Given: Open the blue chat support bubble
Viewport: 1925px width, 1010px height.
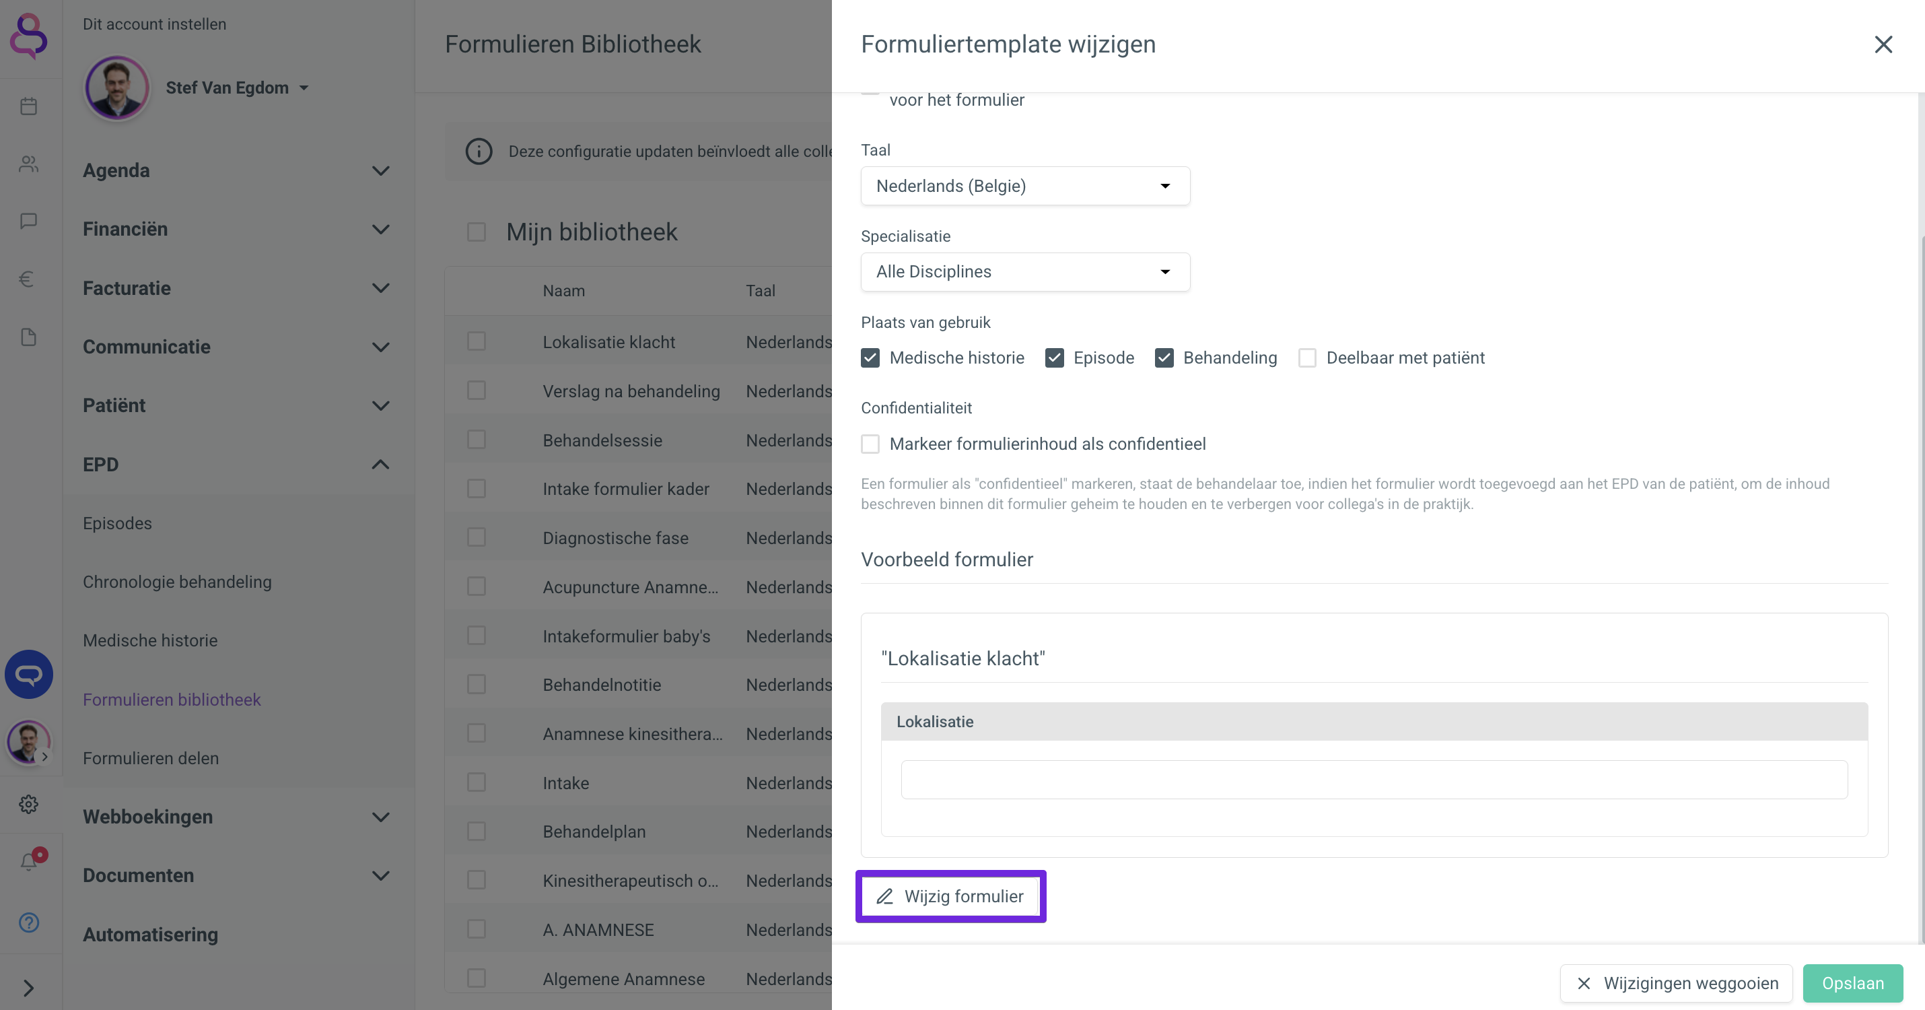Looking at the screenshot, I should click(28, 674).
